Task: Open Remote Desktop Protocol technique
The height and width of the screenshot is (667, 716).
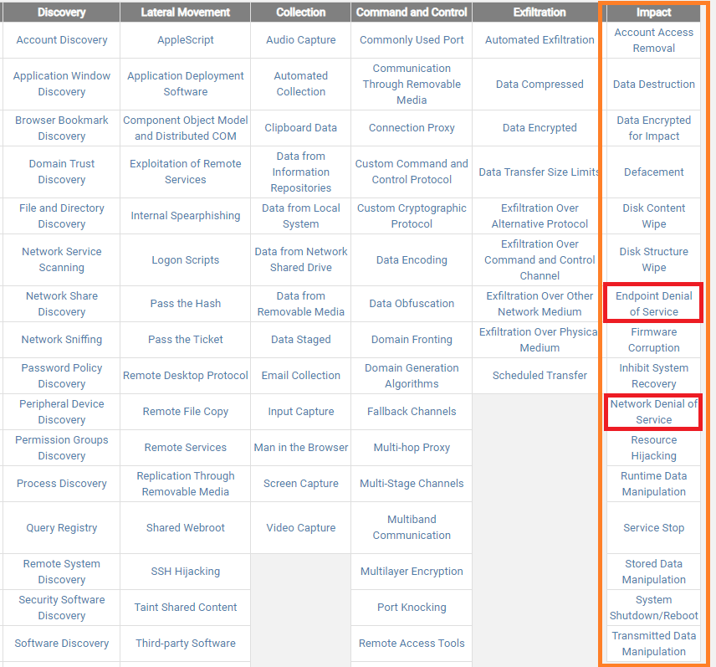Action: tap(185, 376)
